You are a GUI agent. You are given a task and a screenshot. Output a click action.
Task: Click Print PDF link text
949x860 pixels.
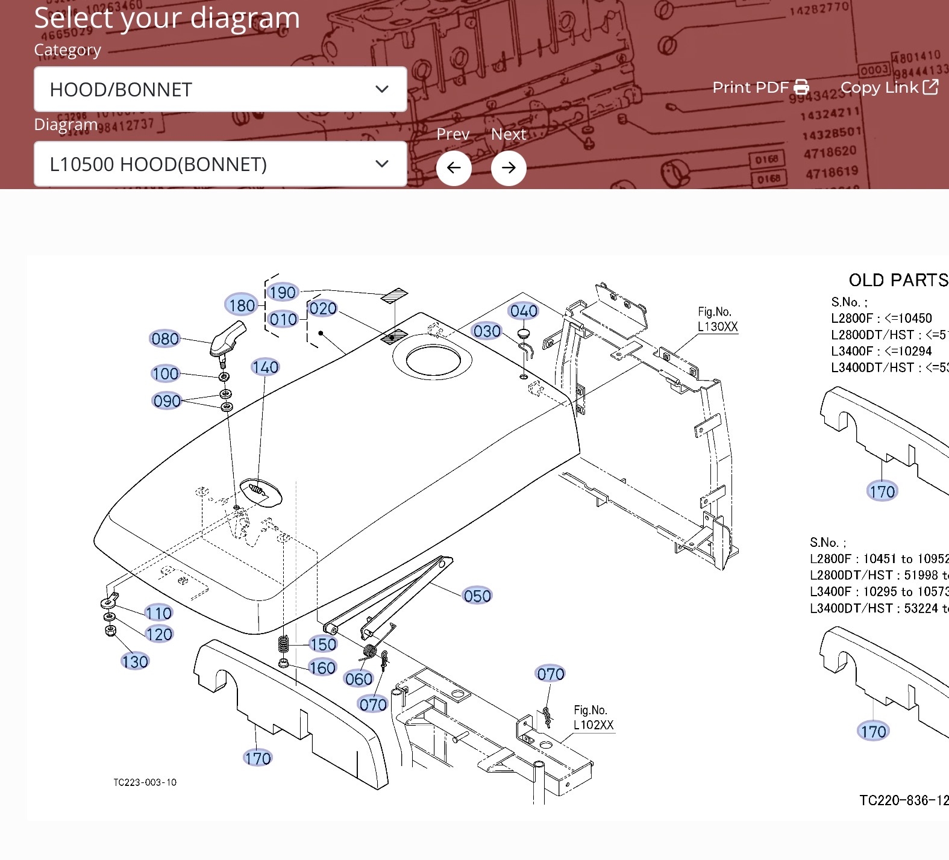coord(750,87)
